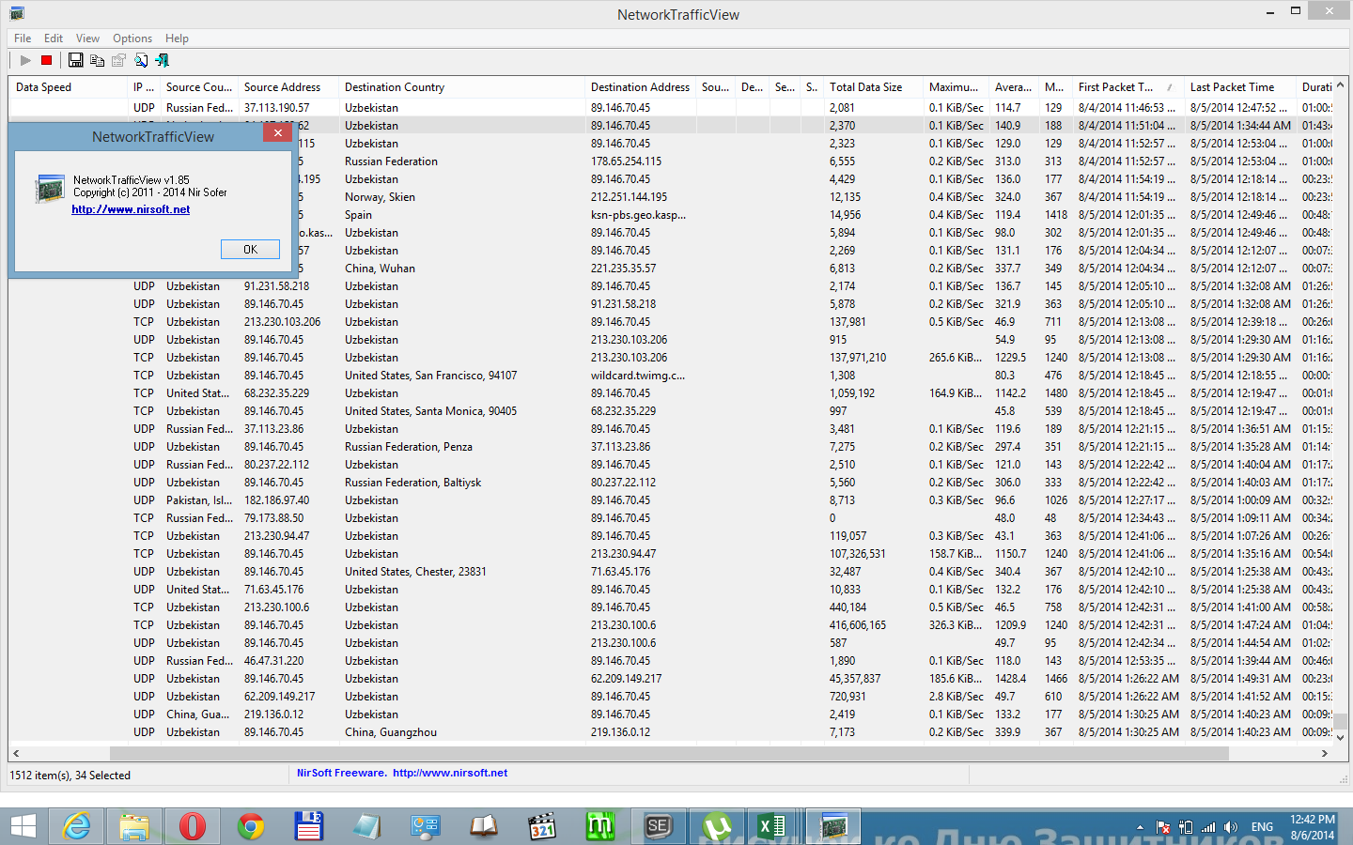
Task: Click the Start Capture play icon
Action: 25,60
